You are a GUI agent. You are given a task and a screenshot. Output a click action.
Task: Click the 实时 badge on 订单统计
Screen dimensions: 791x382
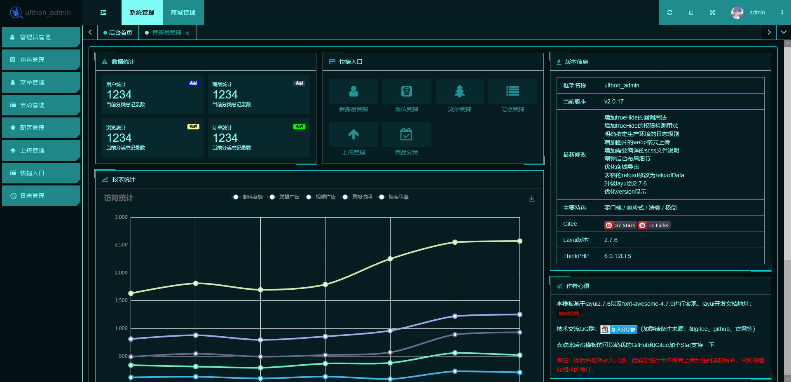(x=299, y=127)
